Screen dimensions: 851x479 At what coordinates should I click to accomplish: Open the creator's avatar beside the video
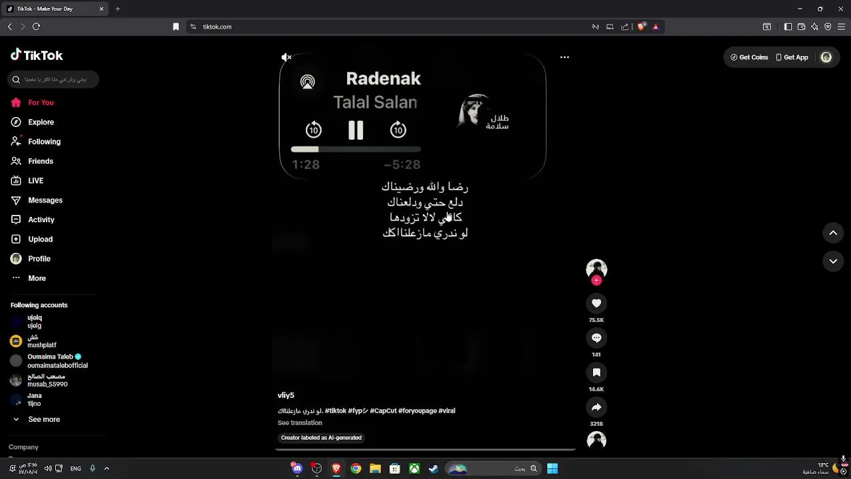[596, 268]
